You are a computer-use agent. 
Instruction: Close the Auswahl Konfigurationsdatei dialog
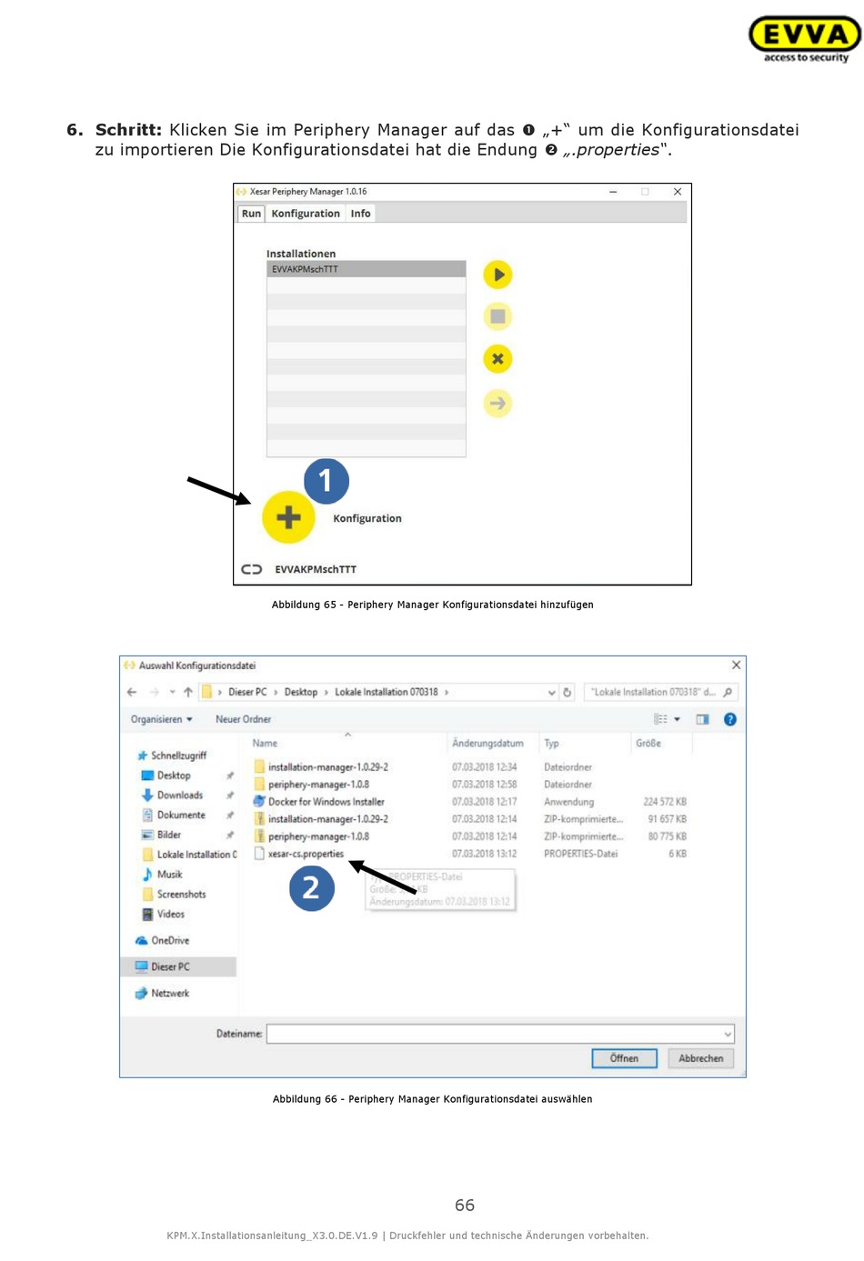point(736,665)
